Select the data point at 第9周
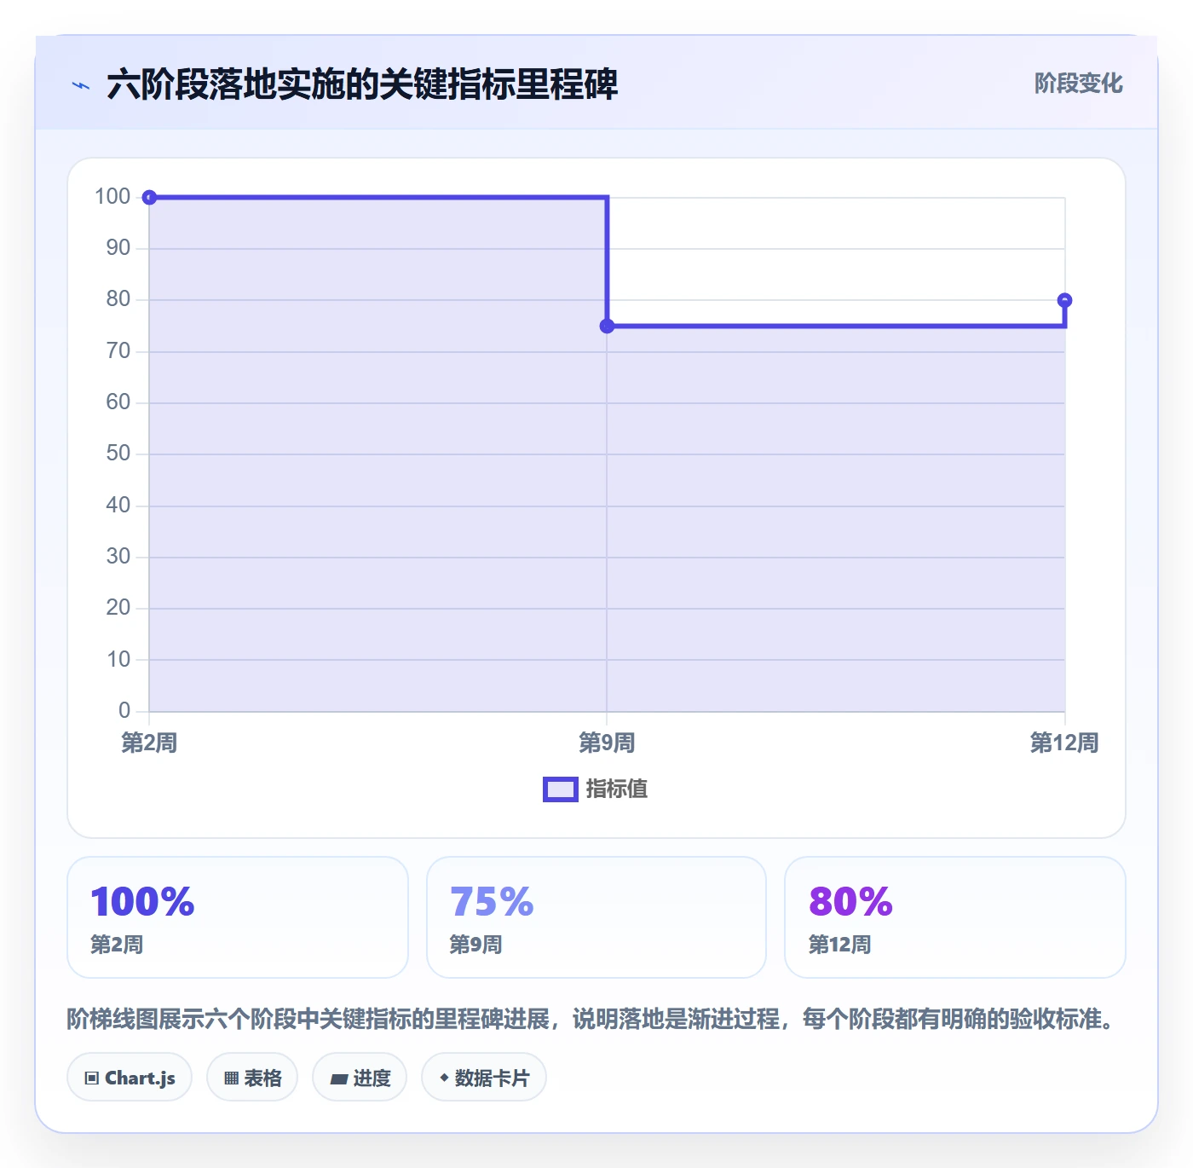1193x1168 pixels. (607, 326)
